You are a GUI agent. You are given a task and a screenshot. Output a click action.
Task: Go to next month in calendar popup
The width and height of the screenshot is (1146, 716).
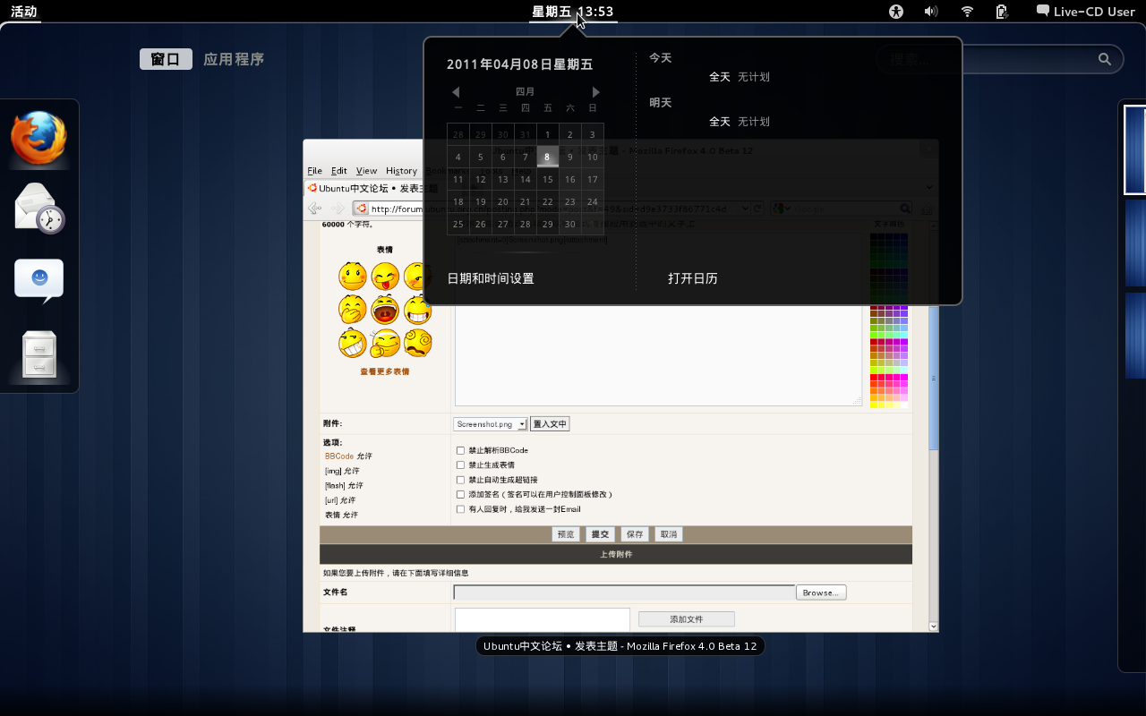(596, 92)
